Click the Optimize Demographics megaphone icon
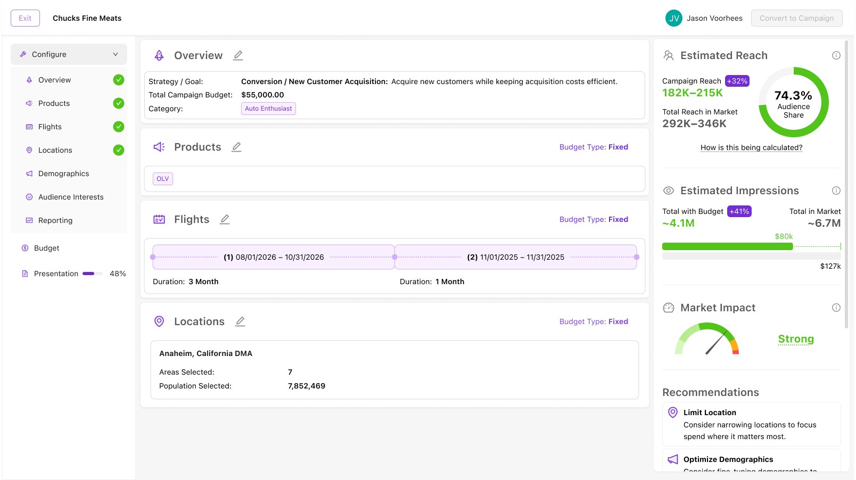Viewport: 856px width, 480px height. [673, 459]
